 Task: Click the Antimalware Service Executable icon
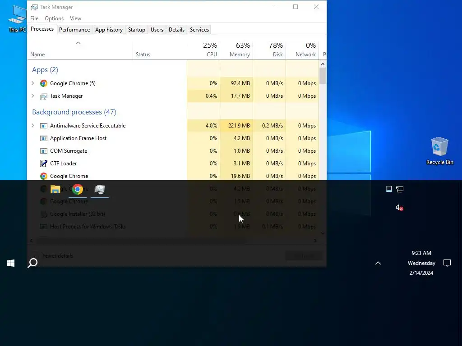click(44, 126)
